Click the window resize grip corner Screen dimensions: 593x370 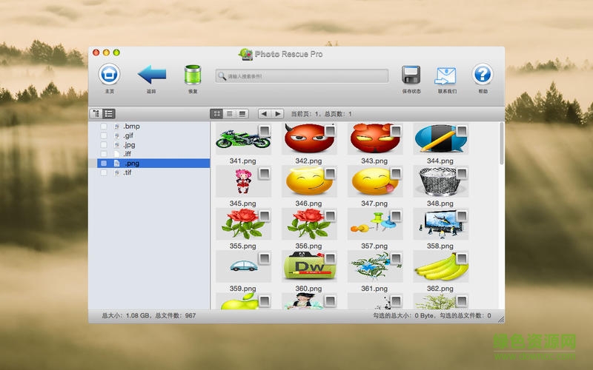click(x=501, y=320)
